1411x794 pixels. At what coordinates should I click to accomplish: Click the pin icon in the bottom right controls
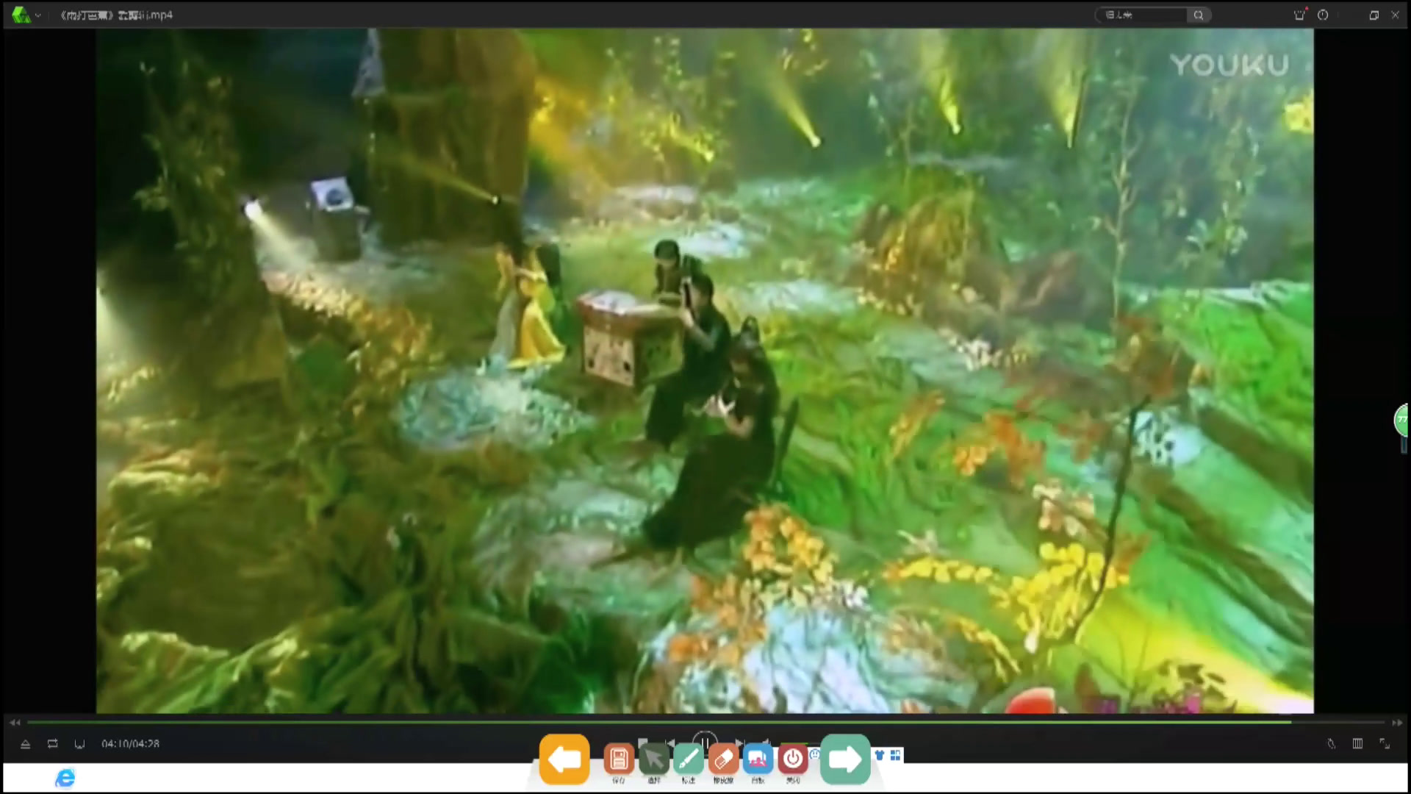1331,744
